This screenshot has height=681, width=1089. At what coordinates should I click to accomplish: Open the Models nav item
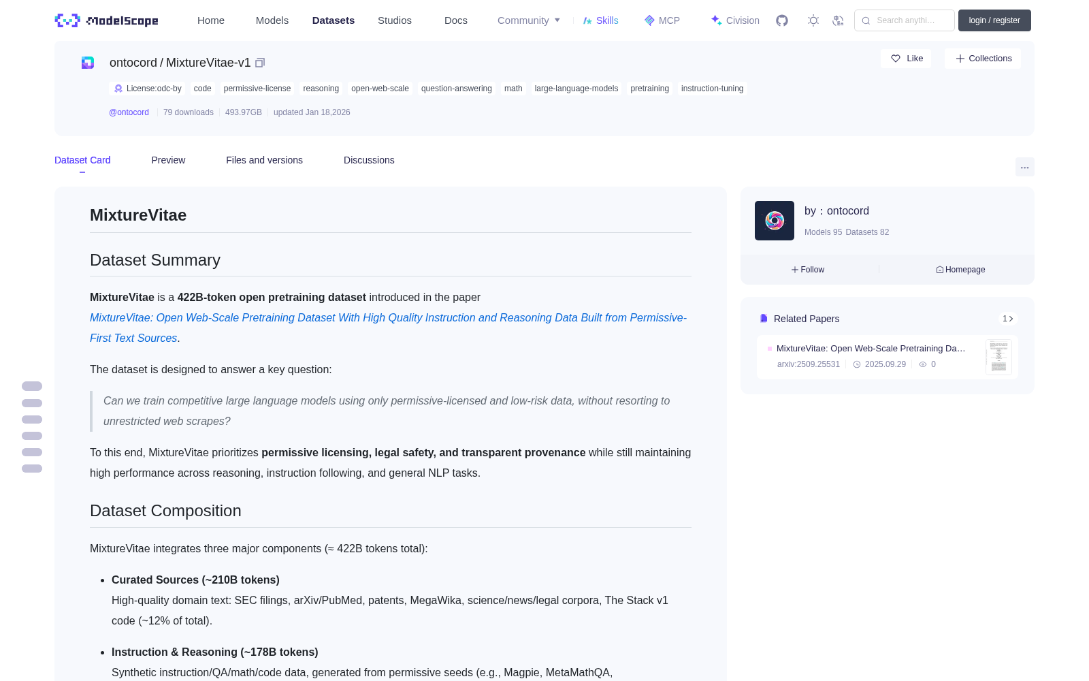point(272,20)
